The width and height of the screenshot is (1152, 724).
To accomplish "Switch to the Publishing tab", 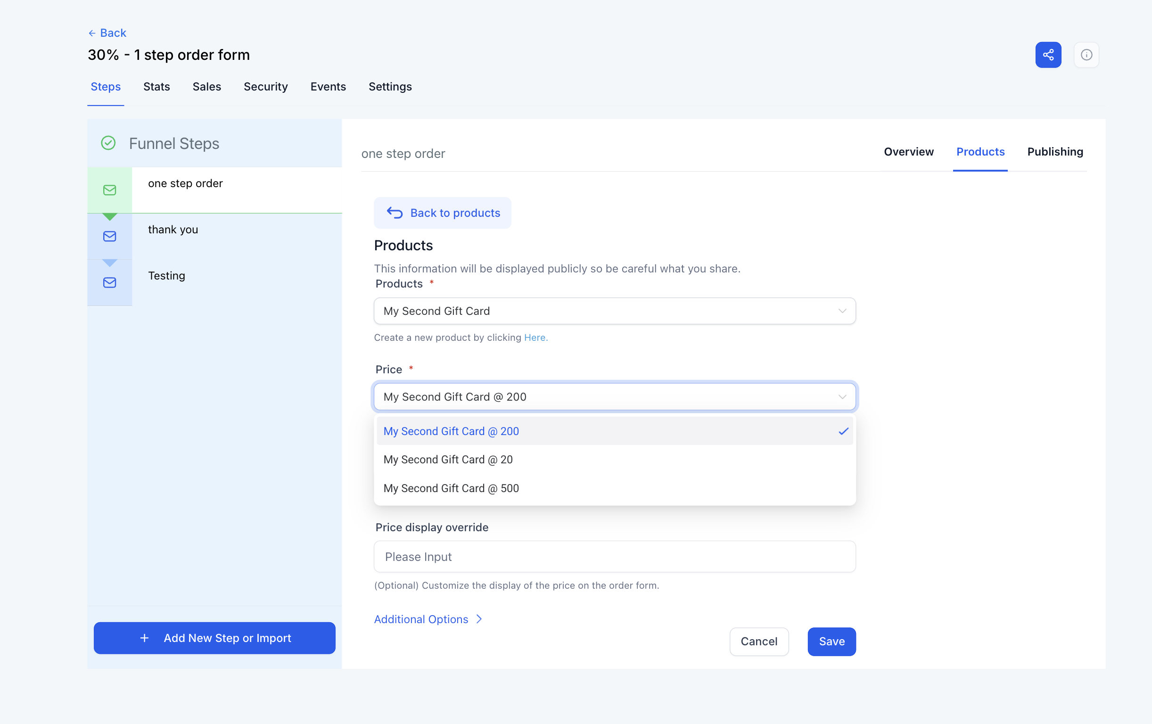I will click(x=1055, y=152).
